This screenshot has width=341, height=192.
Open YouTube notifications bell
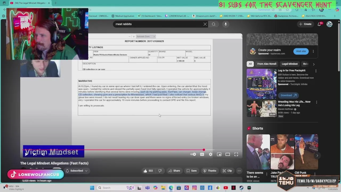pyautogui.click(x=319, y=24)
